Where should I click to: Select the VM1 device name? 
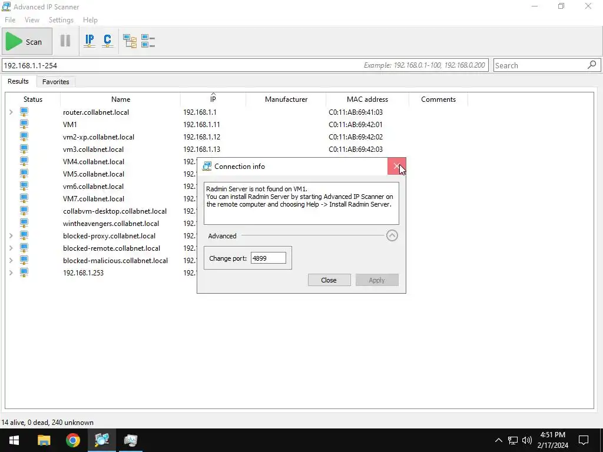(x=70, y=125)
